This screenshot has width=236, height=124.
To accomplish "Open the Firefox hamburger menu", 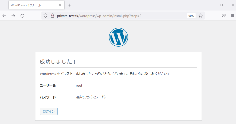I will pos(233,16).
